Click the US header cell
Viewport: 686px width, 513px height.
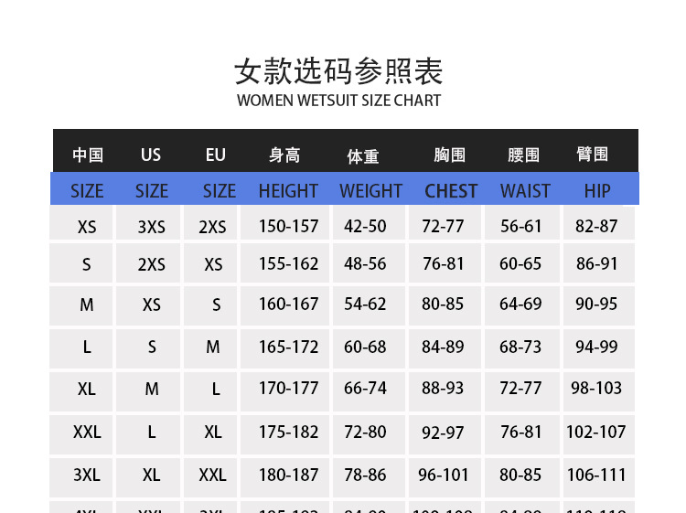pos(151,155)
